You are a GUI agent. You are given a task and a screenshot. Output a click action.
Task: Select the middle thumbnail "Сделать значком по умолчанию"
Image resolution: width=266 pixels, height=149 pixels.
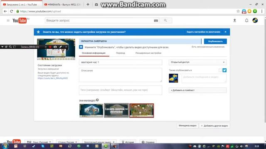116,111
